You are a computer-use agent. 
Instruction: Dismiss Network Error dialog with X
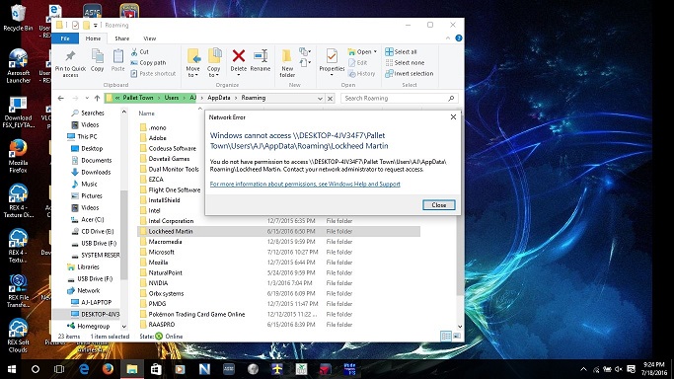(453, 116)
